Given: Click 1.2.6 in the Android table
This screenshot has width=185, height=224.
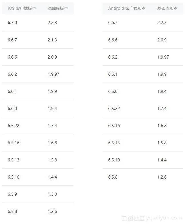Looking at the screenshot, I should (x=162, y=177).
